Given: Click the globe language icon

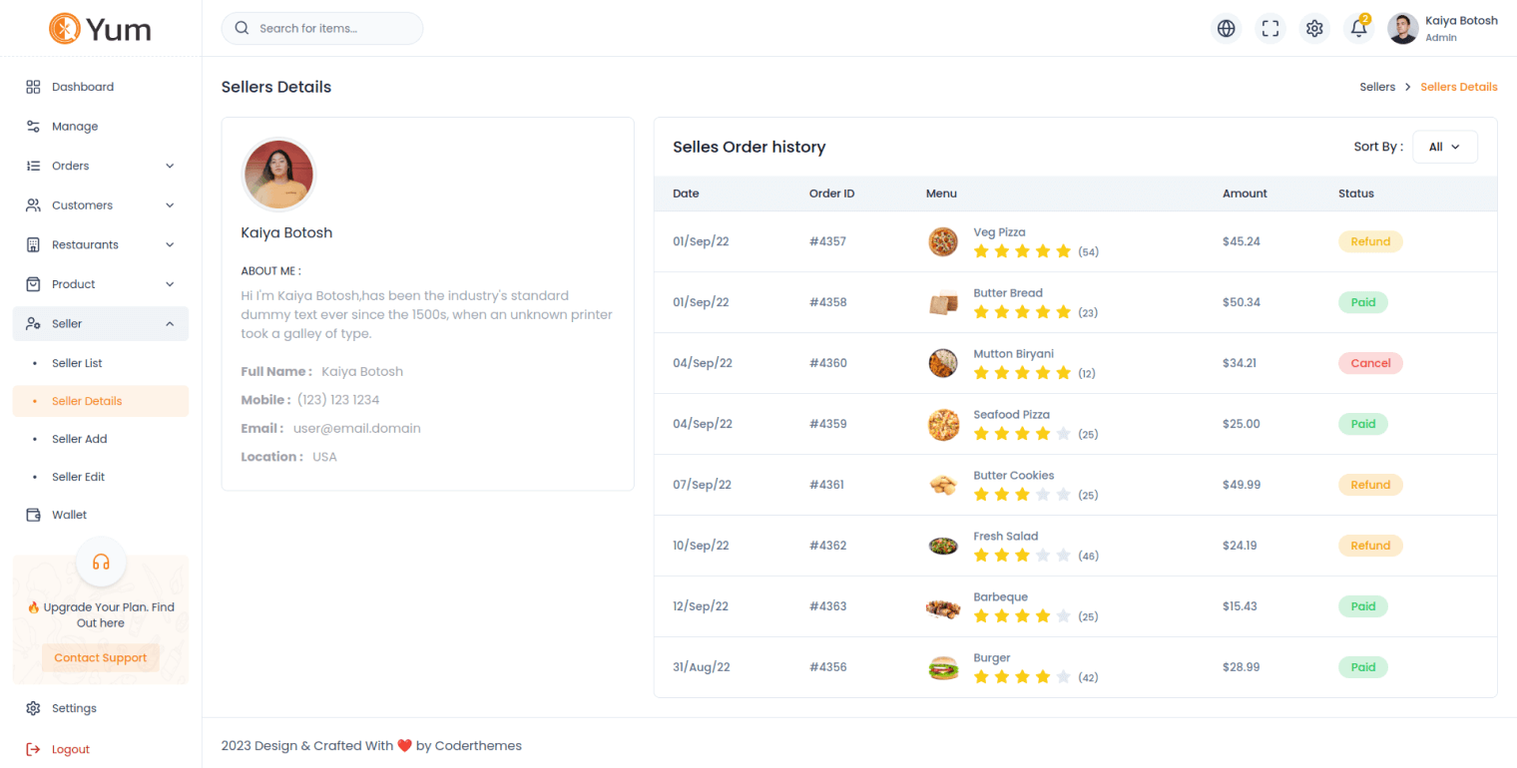Looking at the screenshot, I should click(1226, 29).
